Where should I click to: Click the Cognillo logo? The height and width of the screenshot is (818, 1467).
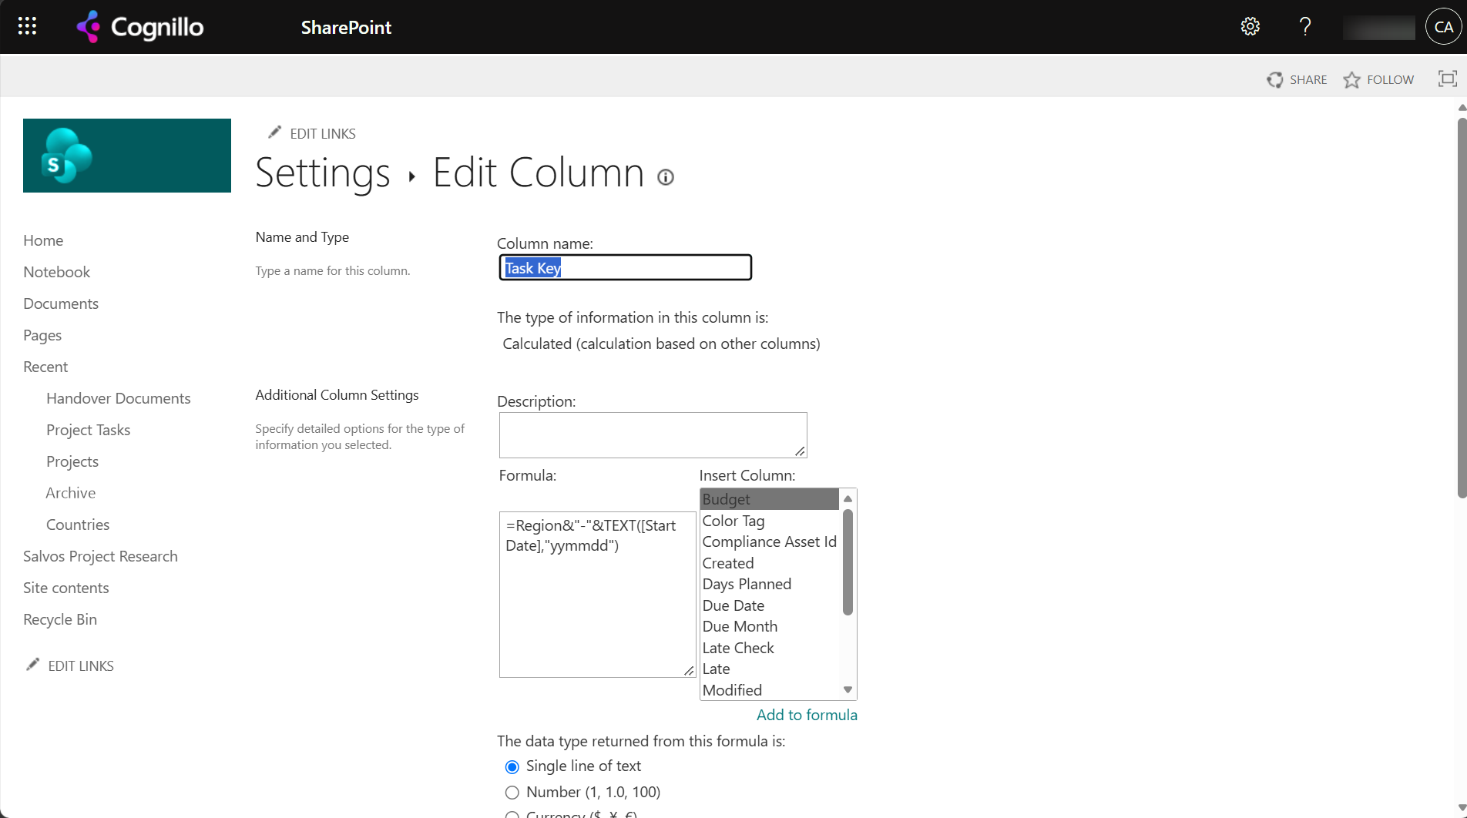[139, 27]
